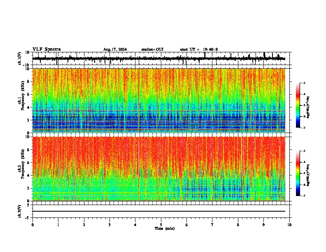Click the 'ch.1(V)' waveform axis label
Viewport: 326px width, 252px height.
tap(20, 58)
